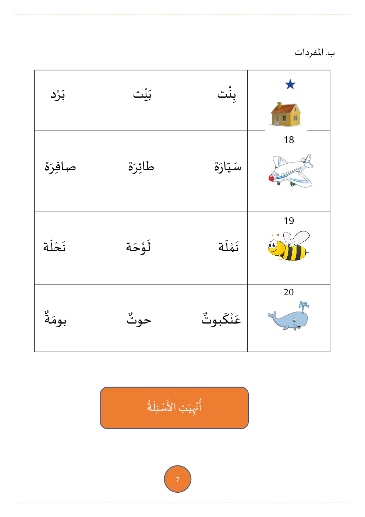Click the word صافِرَة
Screen dimensions: 365x517
tap(60, 167)
